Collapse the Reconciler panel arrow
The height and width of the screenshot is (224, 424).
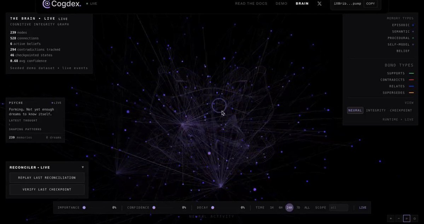[83, 167]
